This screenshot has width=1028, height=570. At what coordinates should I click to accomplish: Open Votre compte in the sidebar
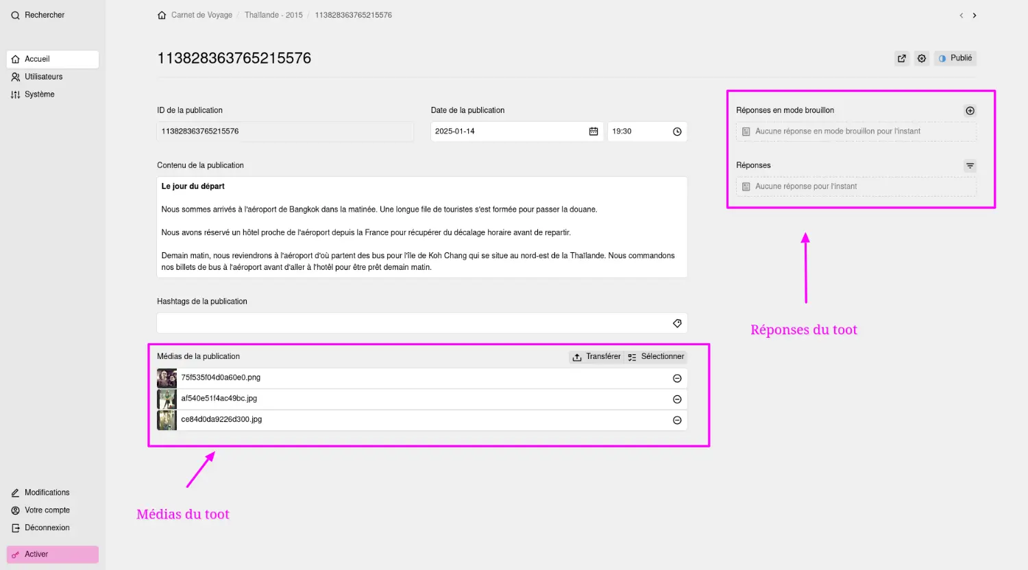[53, 510]
